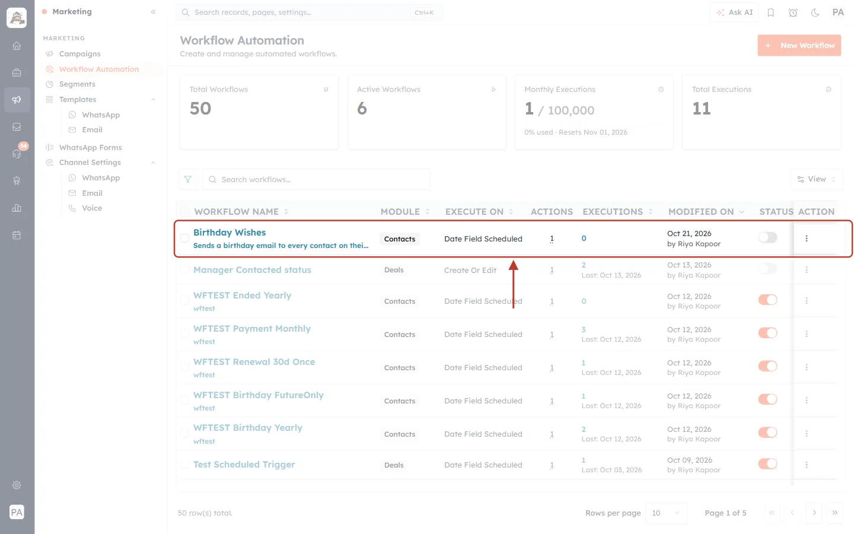Collapse the Templates section chevron

(153, 100)
